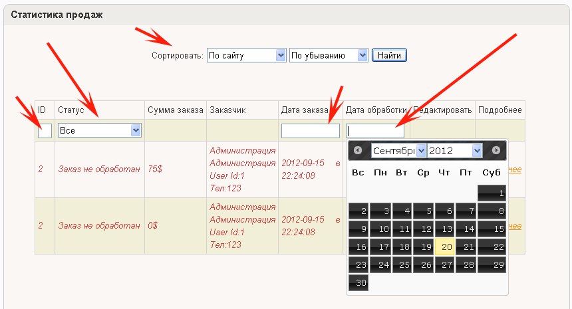
Task: Focus the Дата обработки filter field
Action: click(x=375, y=131)
